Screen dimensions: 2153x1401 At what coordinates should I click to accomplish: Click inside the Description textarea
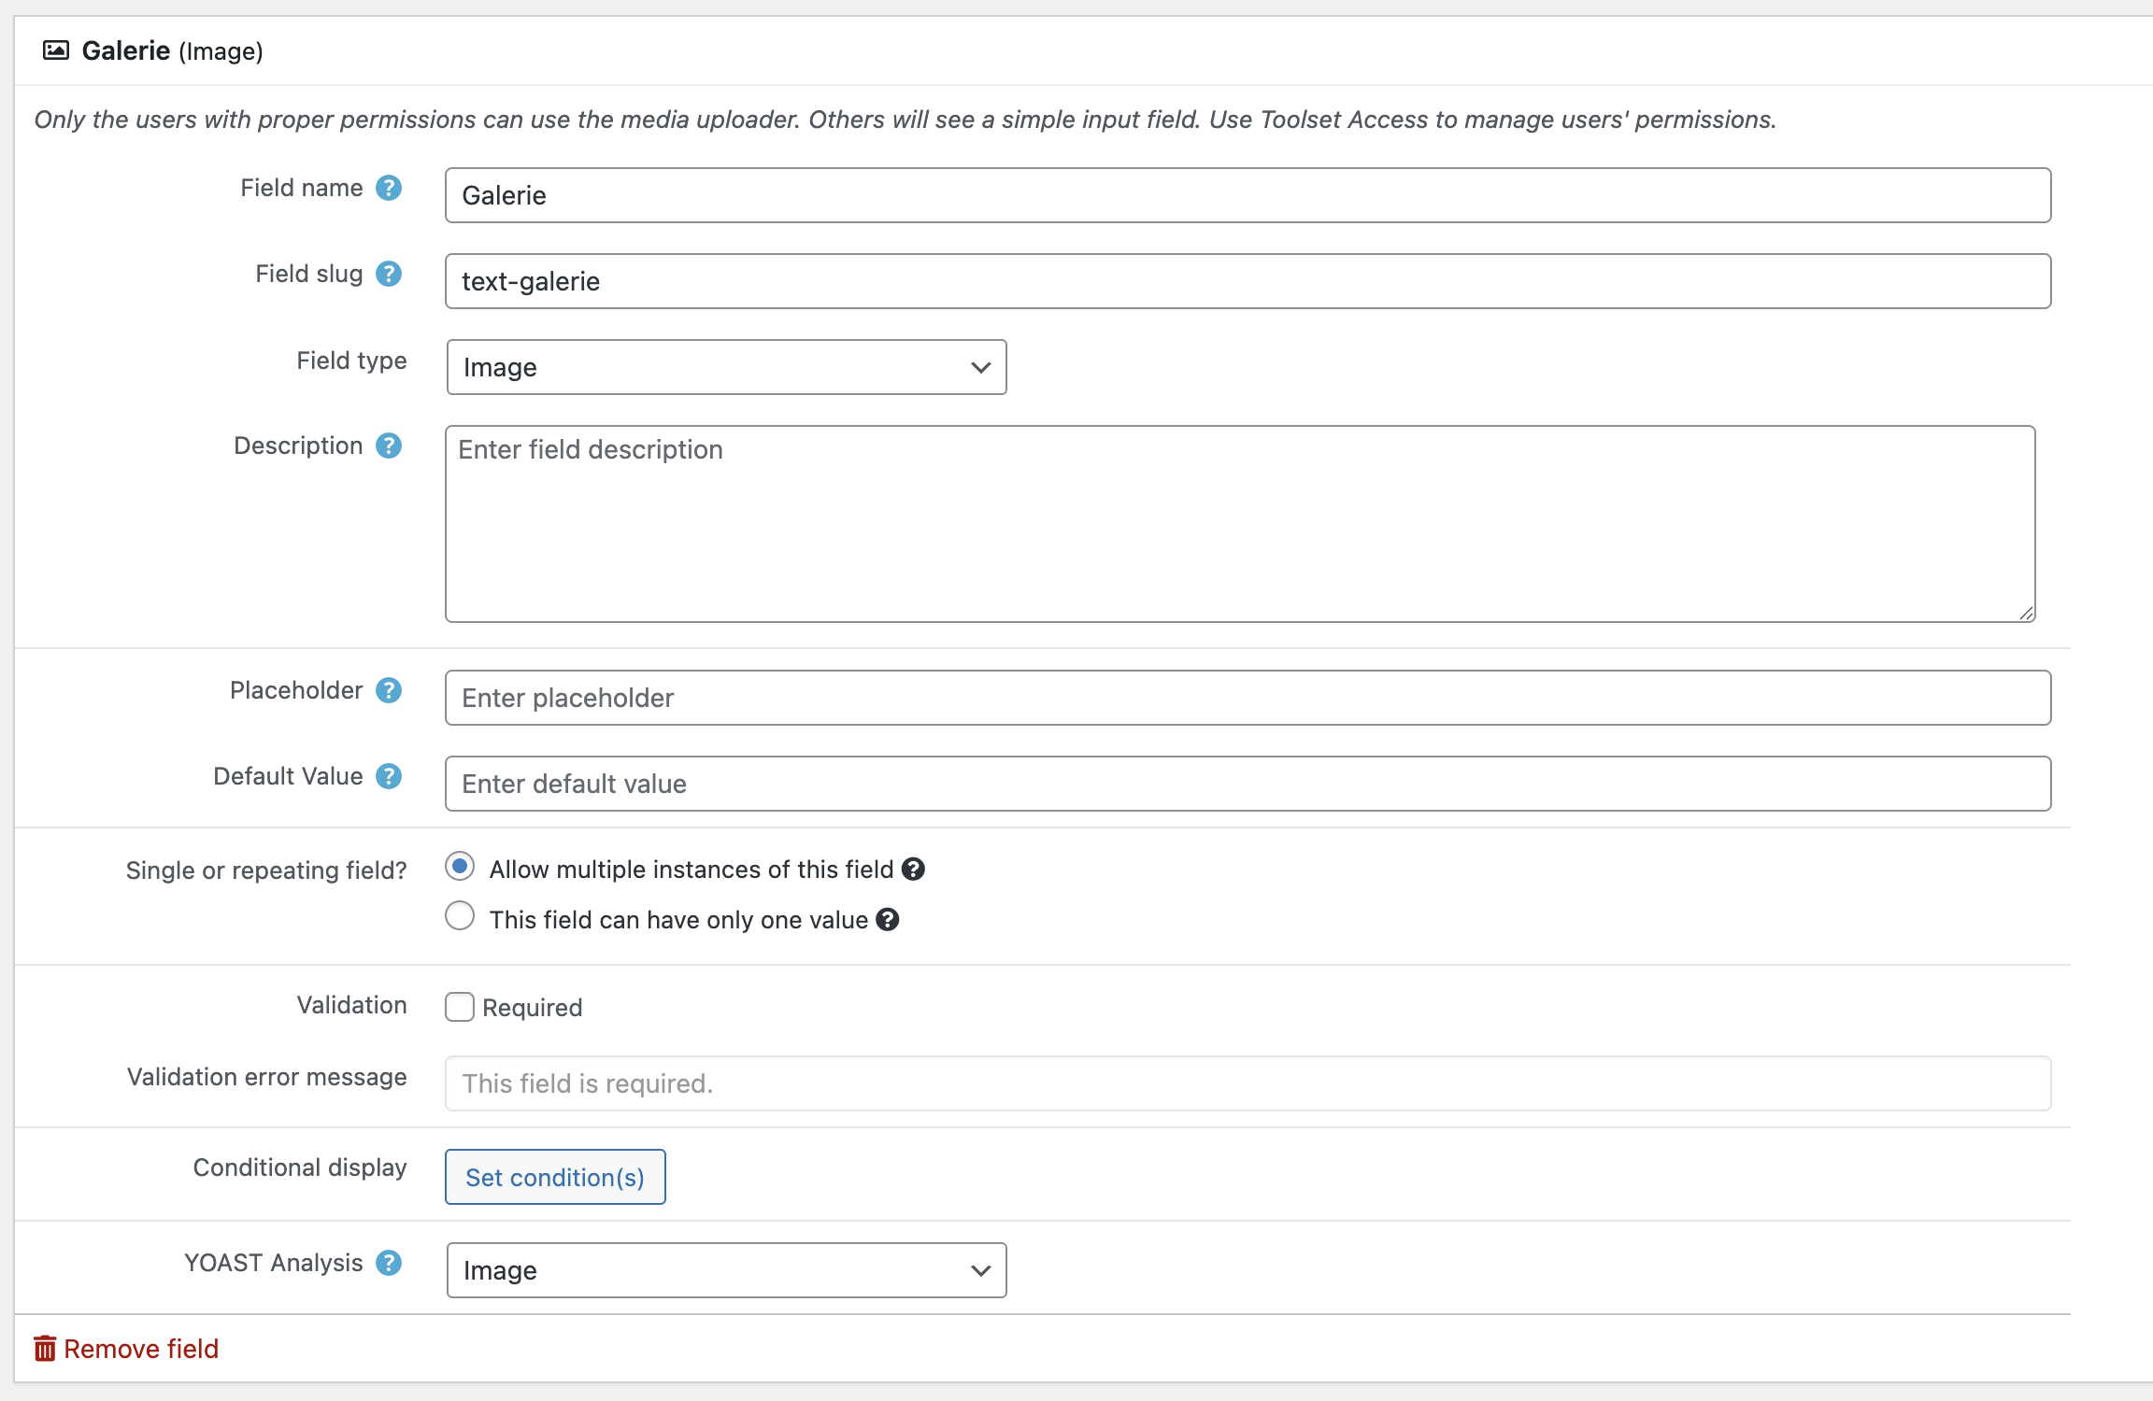[x=1239, y=524]
